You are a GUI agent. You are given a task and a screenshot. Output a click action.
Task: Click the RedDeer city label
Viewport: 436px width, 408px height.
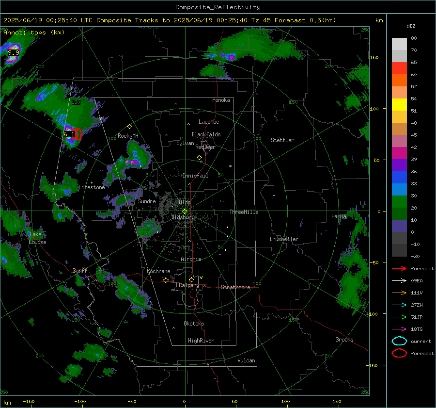point(205,147)
